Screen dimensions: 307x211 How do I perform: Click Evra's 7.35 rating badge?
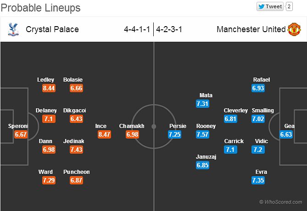click(258, 180)
